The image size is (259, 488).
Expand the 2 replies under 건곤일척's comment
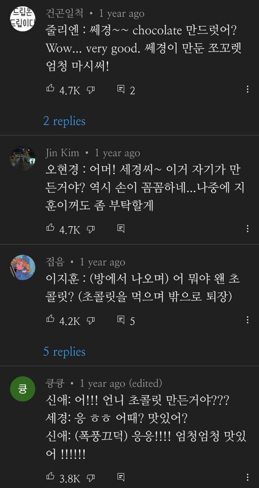click(64, 121)
